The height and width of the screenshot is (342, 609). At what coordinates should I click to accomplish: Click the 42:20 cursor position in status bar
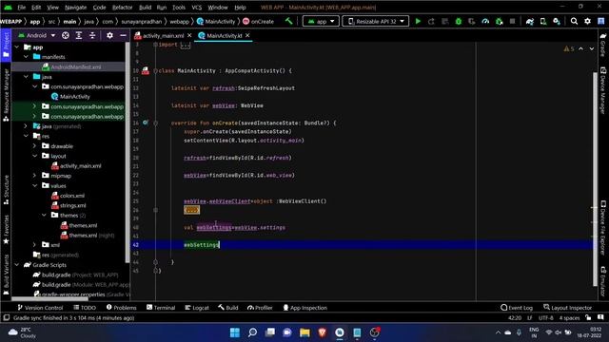(x=515, y=318)
